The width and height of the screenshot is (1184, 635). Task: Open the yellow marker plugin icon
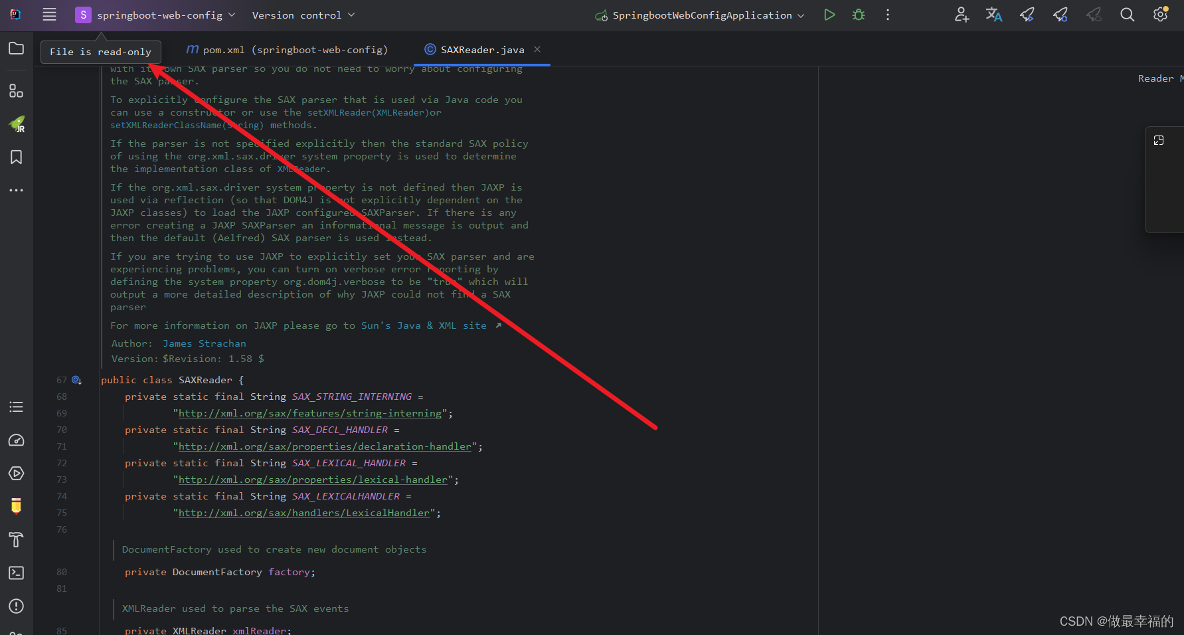[16, 506]
